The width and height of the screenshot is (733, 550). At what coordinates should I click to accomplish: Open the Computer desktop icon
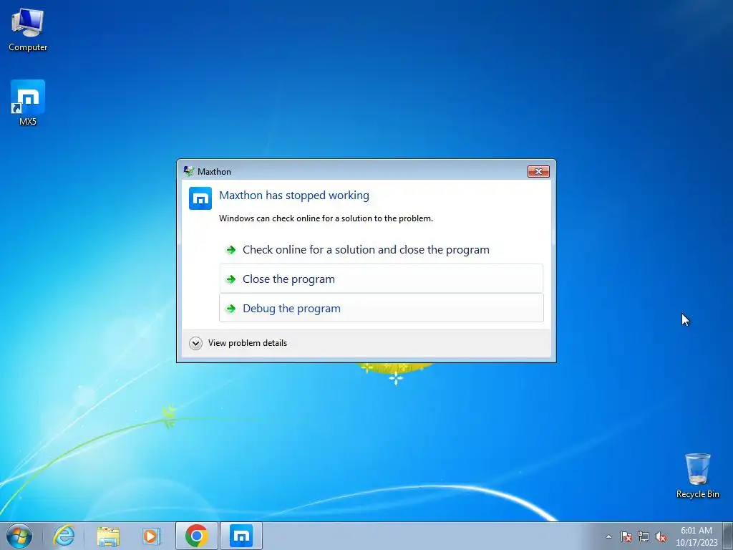[28, 30]
